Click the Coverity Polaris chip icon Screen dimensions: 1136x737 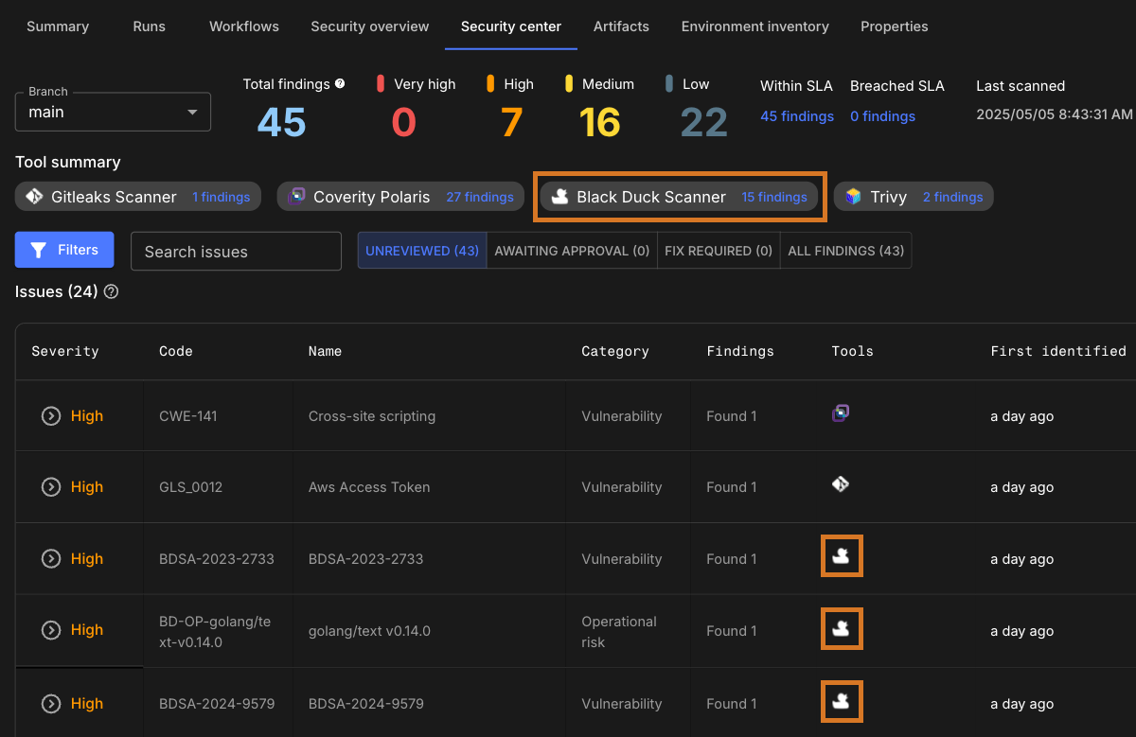coord(296,197)
